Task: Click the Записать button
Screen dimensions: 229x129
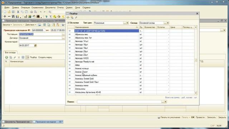Action: (x=211, y=117)
